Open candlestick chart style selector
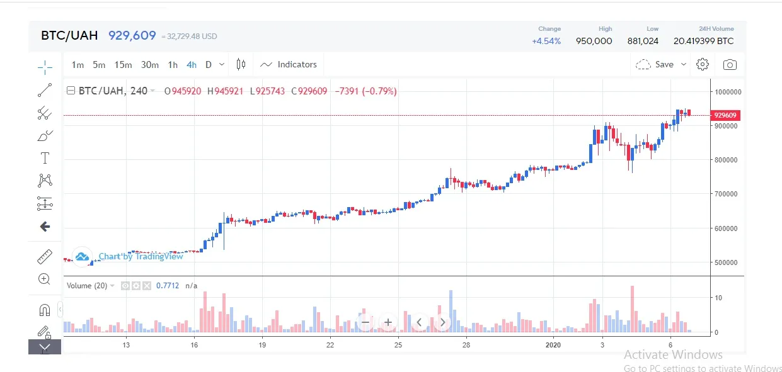This screenshot has width=782, height=372. pos(241,64)
